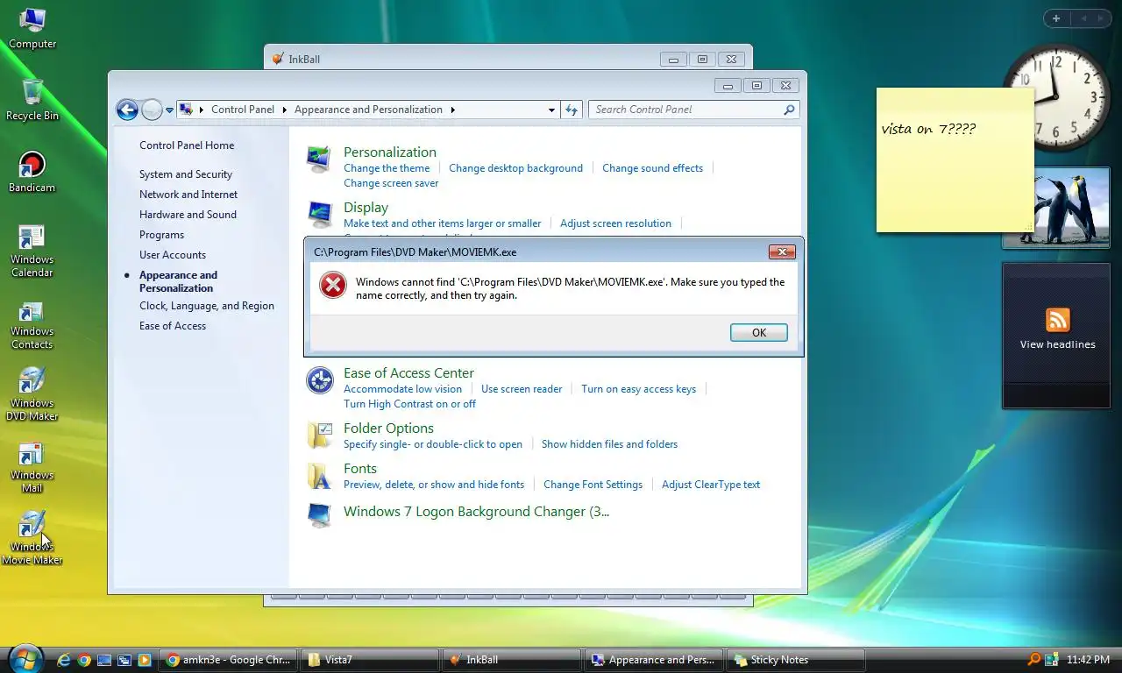Select Clock, Language, and Region in sidebar
This screenshot has width=1122, height=673.
tap(207, 306)
